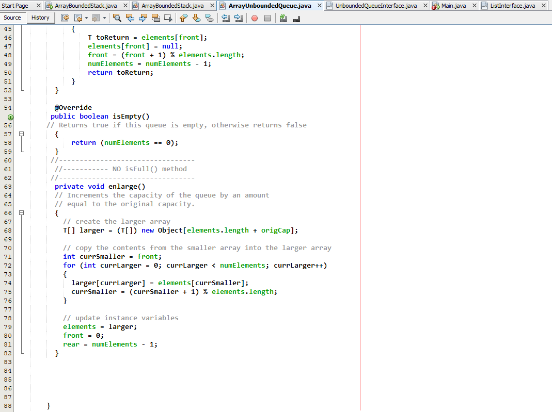Click the override glyph beside isEmpty()

click(10, 117)
